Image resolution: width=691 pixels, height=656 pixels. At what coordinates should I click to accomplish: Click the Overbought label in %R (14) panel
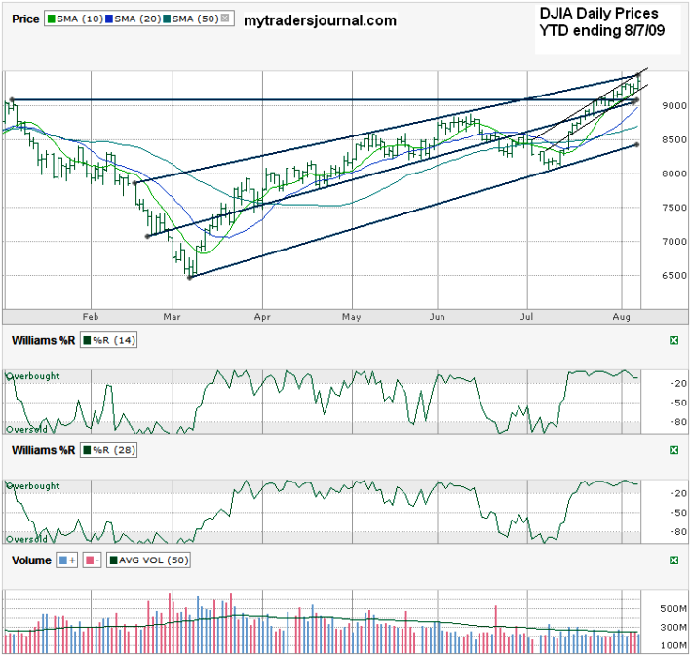pyautogui.click(x=32, y=376)
